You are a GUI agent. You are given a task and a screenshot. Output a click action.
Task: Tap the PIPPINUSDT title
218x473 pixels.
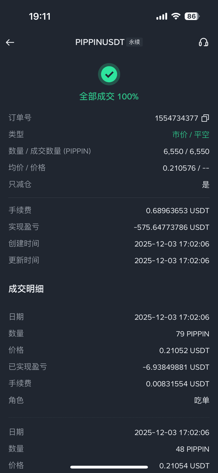tap(100, 42)
